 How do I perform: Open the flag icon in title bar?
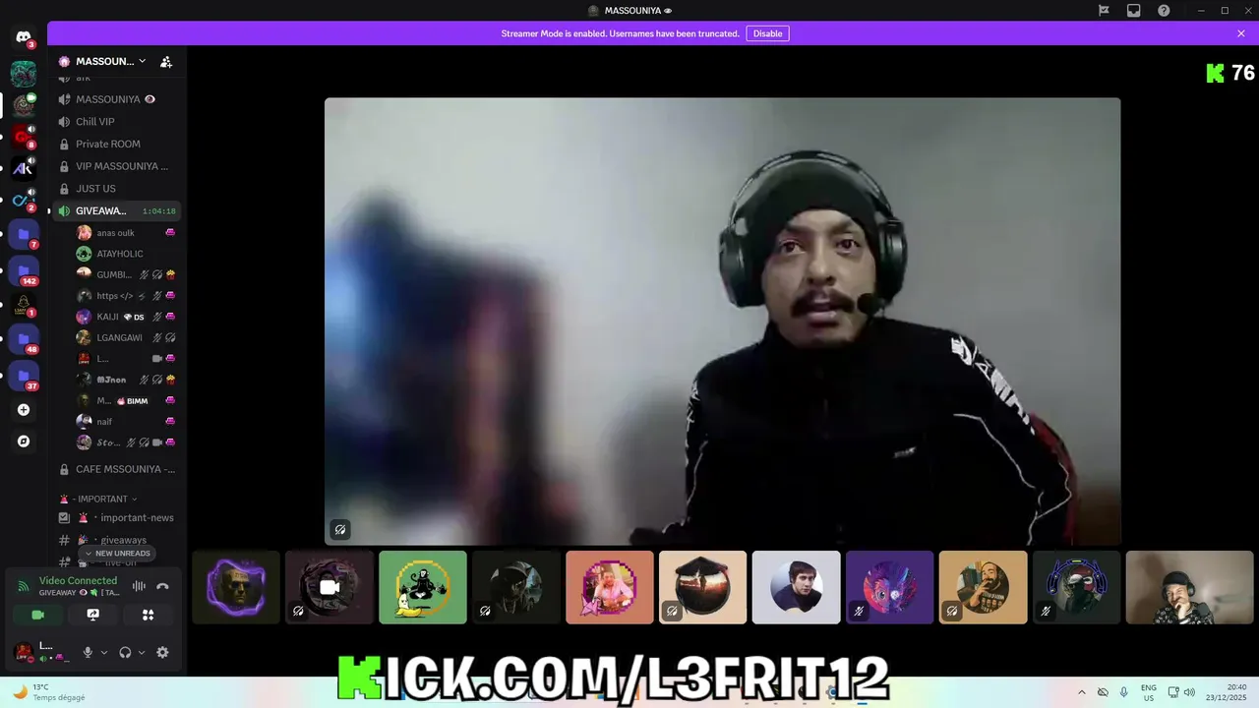click(1104, 11)
